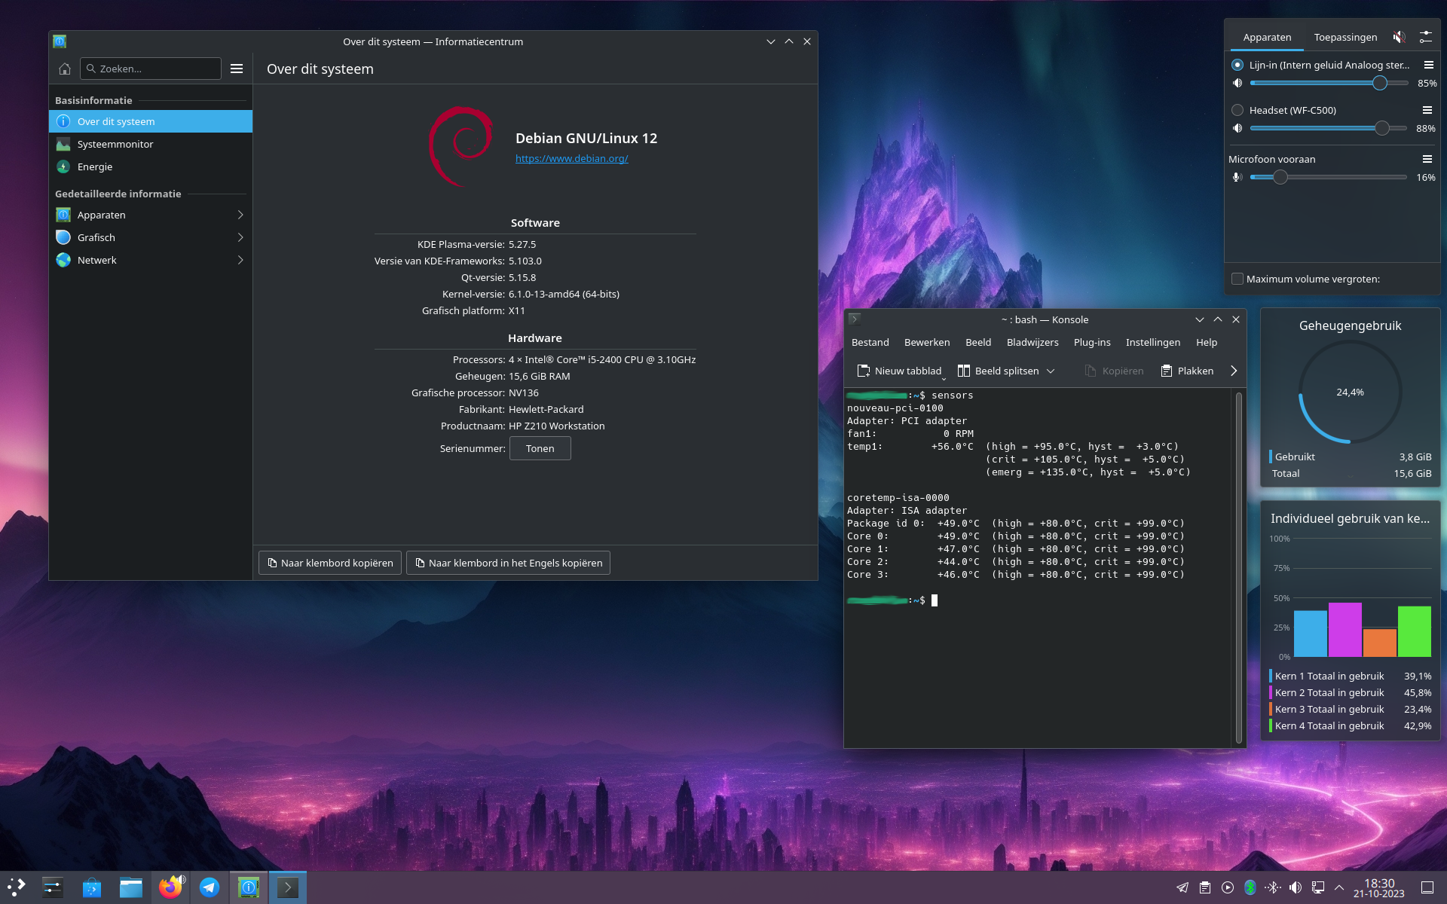Toggle the force mute icon in audio panel
The width and height of the screenshot is (1447, 904).
[1400, 37]
